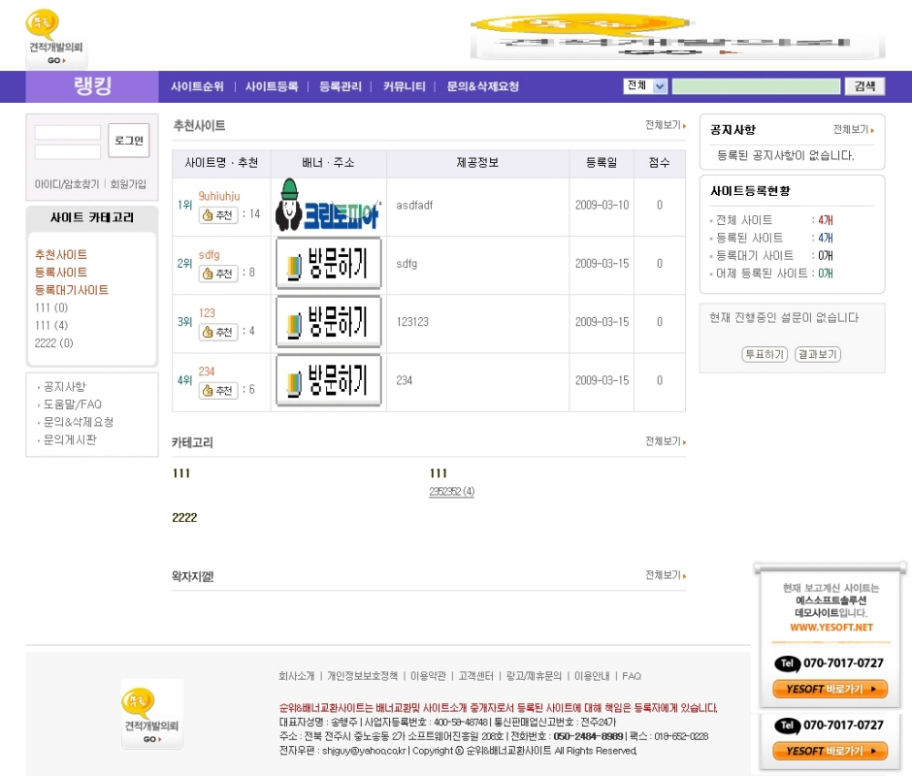This screenshot has height=776, width=912.
Task: Open the 전체 search category dropdown
Action: (x=645, y=86)
